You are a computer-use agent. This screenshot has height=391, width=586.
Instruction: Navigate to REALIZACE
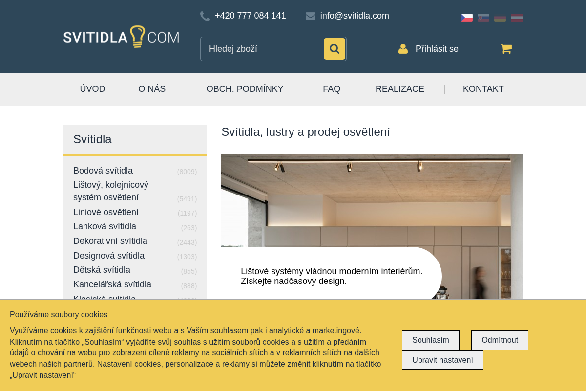tap(400, 89)
